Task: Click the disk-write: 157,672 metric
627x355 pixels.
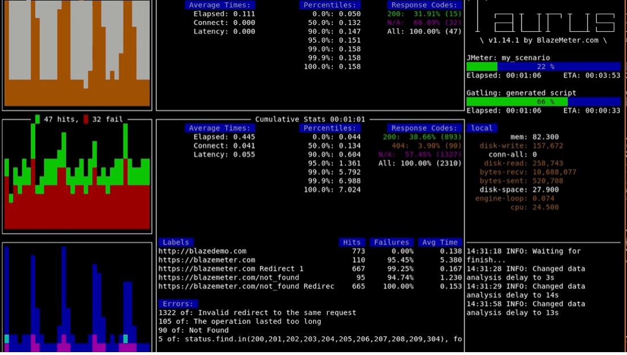Action: point(522,145)
